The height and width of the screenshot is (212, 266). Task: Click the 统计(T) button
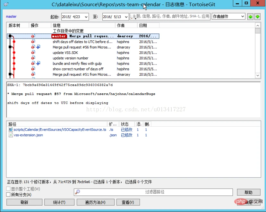coord(59,202)
